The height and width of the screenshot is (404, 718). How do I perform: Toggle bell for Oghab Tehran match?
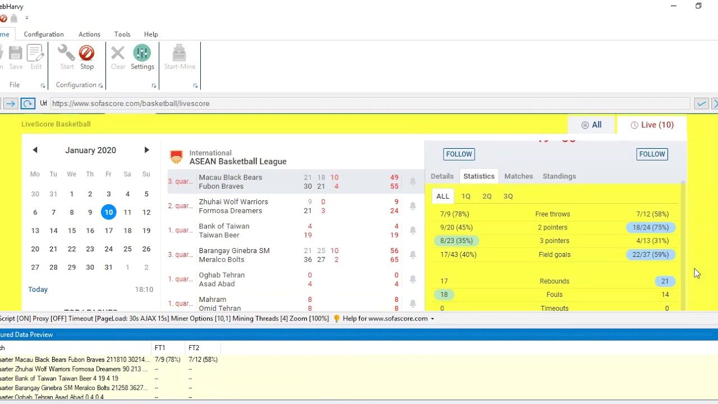pyautogui.click(x=413, y=279)
